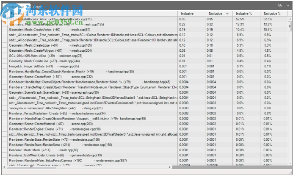This screenshot has height=175, width=293.
Task: Click the vertical scrollbar thumb
Action: point(290,26)
